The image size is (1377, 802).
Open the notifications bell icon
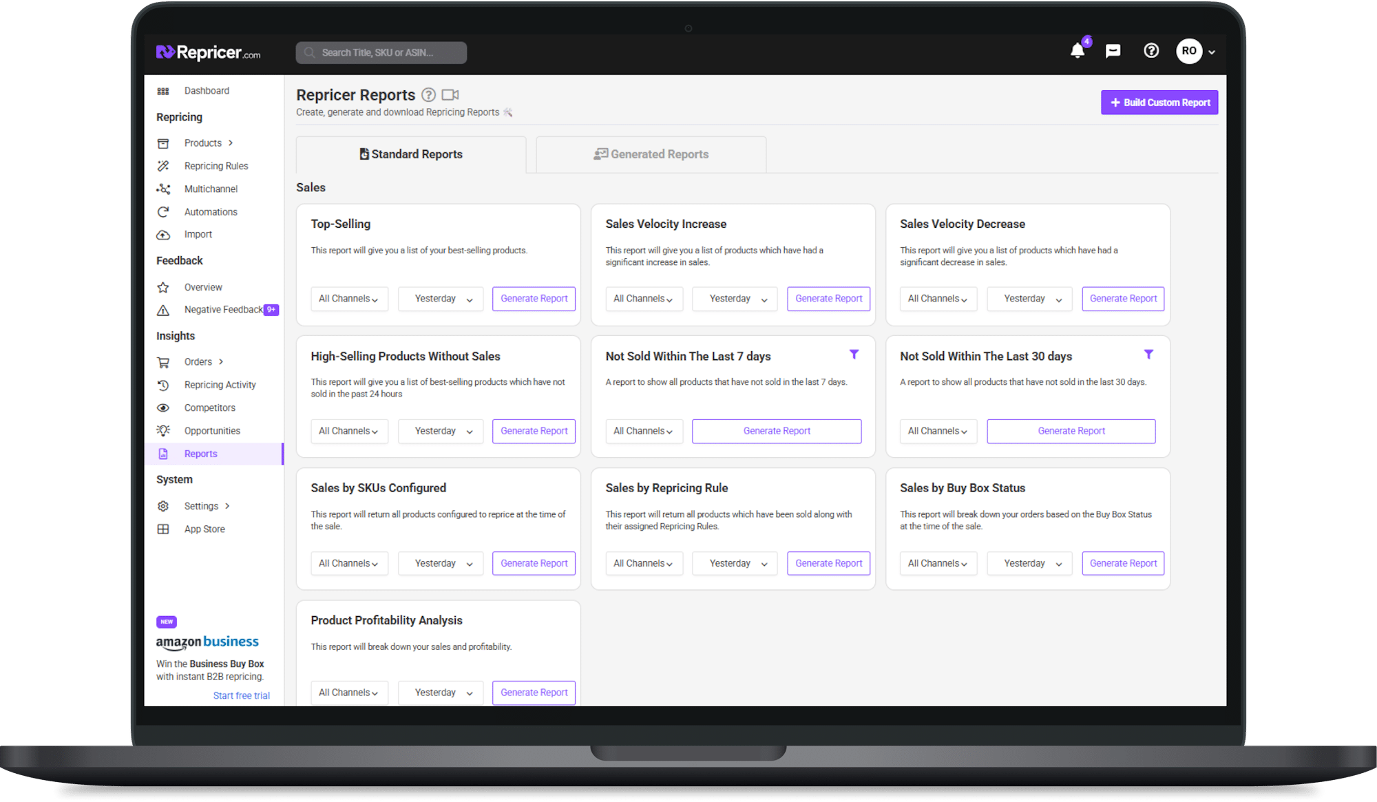pyautogui.click(x=1078, y=51)
